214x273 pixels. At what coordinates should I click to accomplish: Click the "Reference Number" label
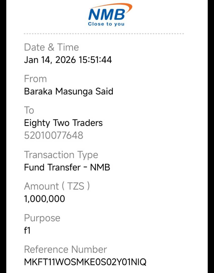pyautogui.click(x=65, y=249)
